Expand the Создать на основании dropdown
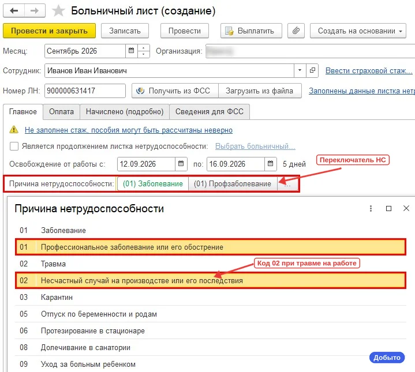Viewport: 415px width, 372px height. pyautogui.click(x=358, y=31)
